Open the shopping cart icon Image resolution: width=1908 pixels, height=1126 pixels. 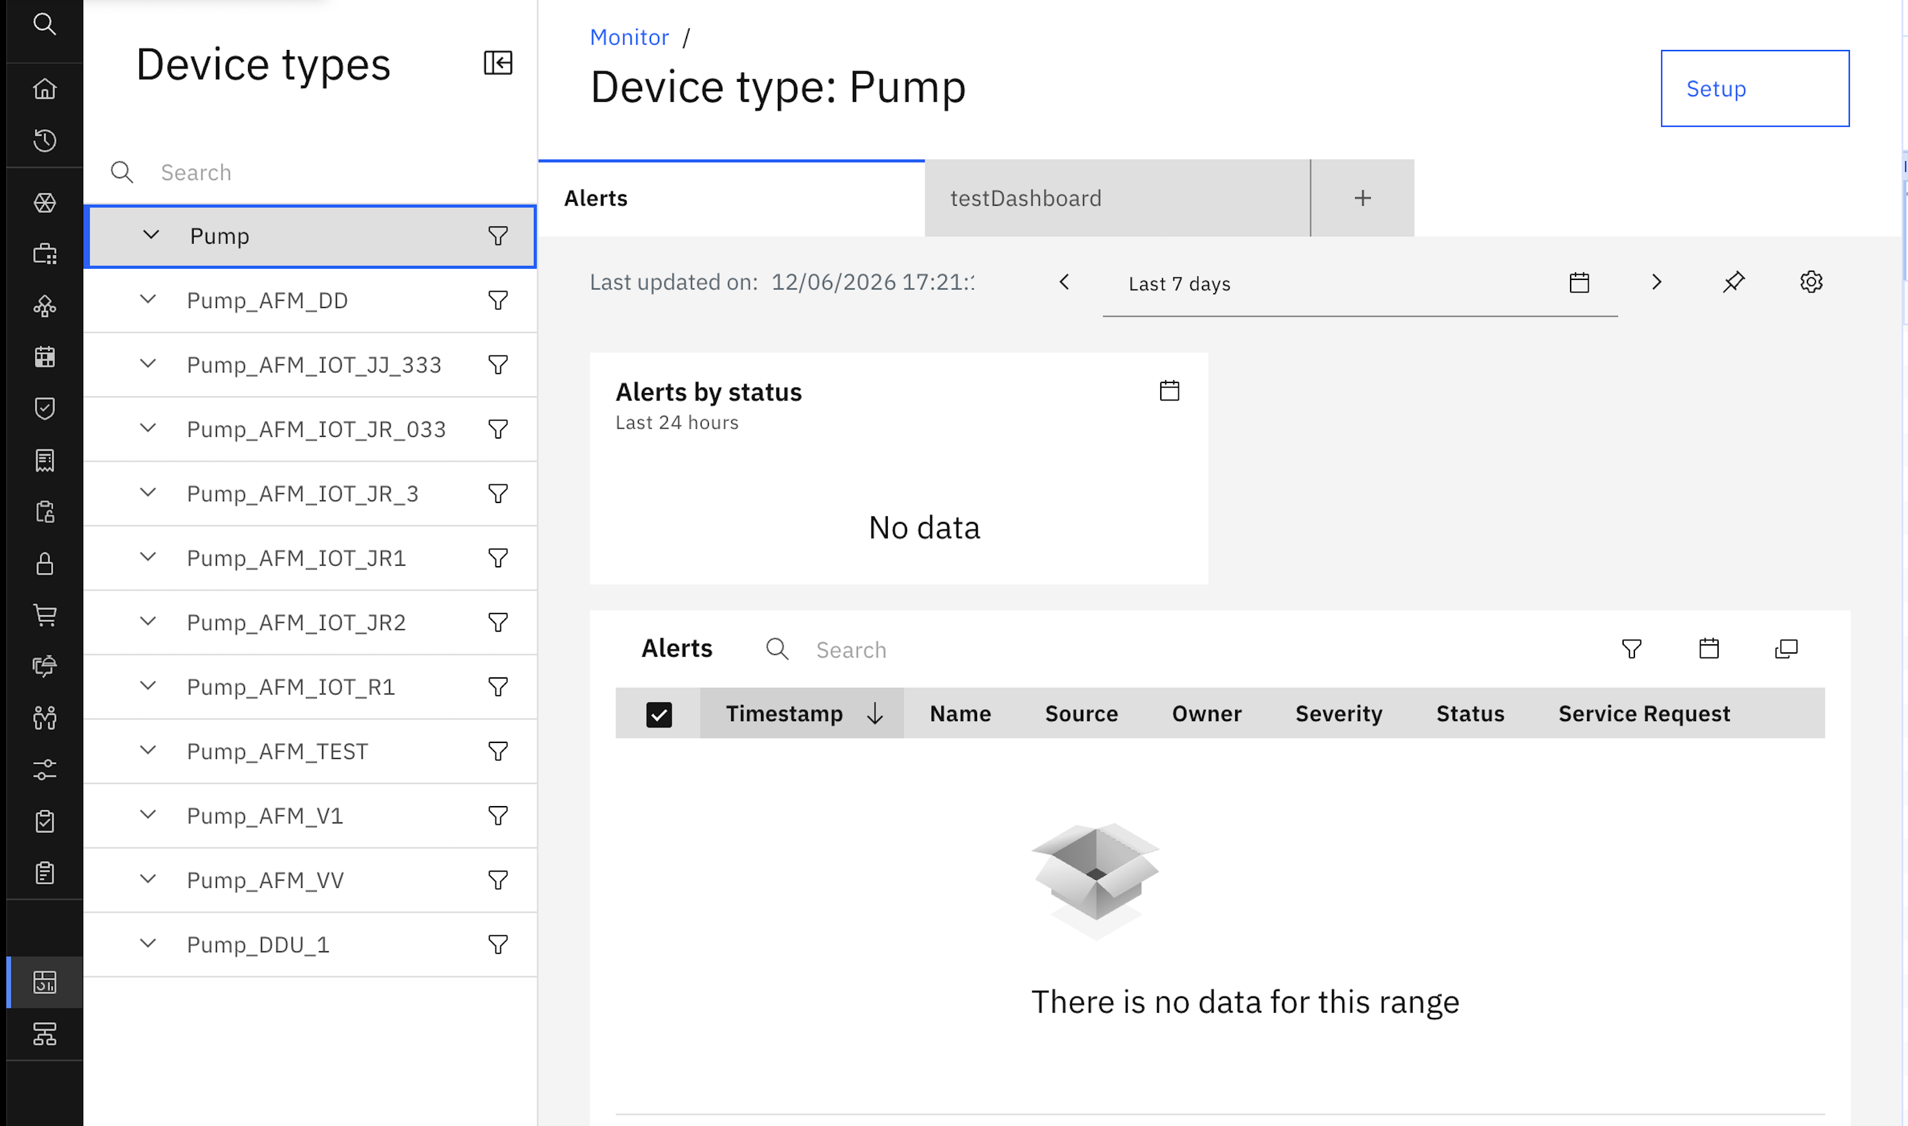coord(45,615)
